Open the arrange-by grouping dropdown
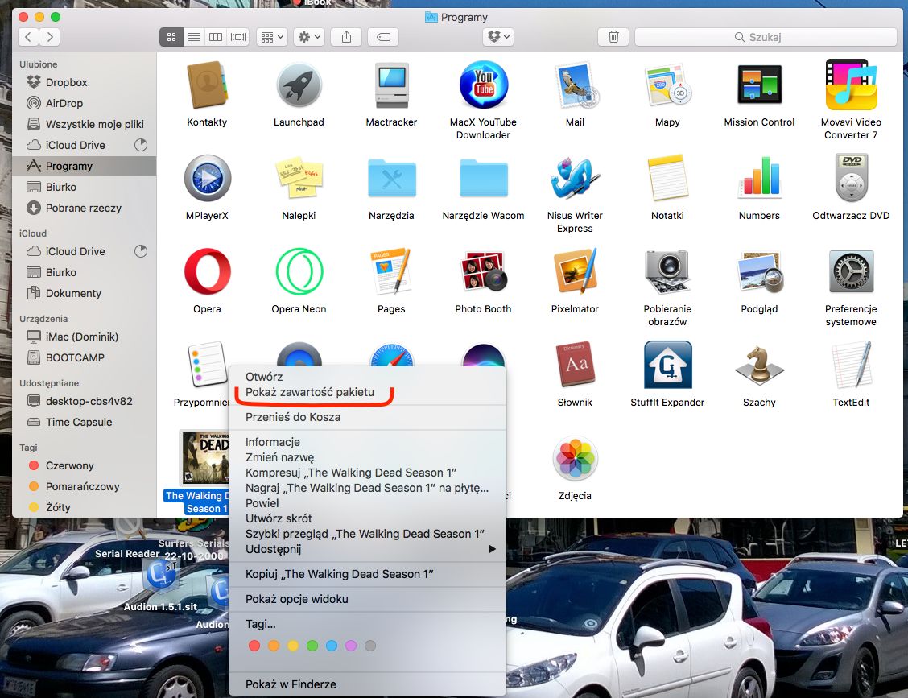Image resolution: width=908 pixels, height=698 pixels. point(271,37)
